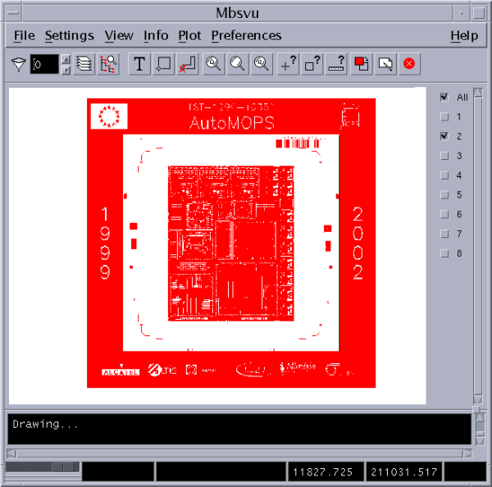Open the hierarchy search tool
The width and height of the screenshot is (492, 487).
108,64
